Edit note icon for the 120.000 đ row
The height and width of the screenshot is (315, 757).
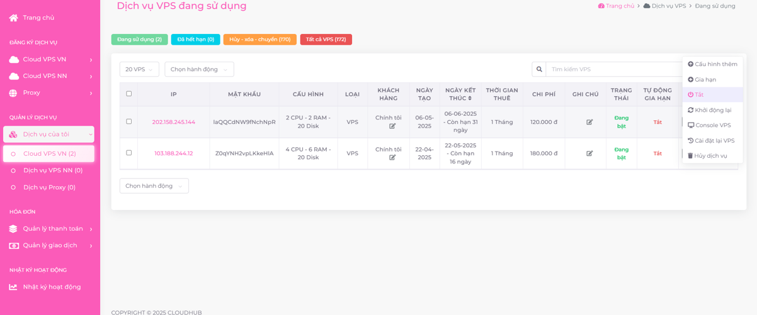[x=590, y=122]
